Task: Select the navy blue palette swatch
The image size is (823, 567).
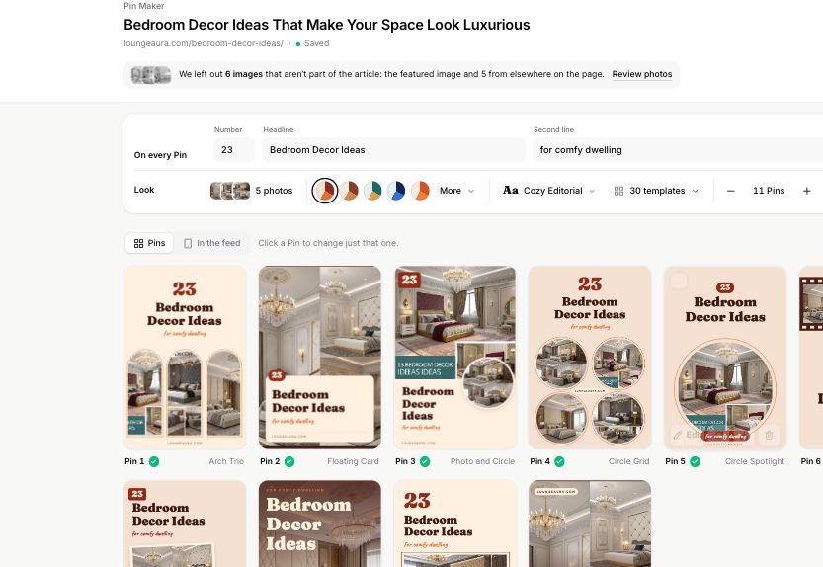Action: [396, 191]
